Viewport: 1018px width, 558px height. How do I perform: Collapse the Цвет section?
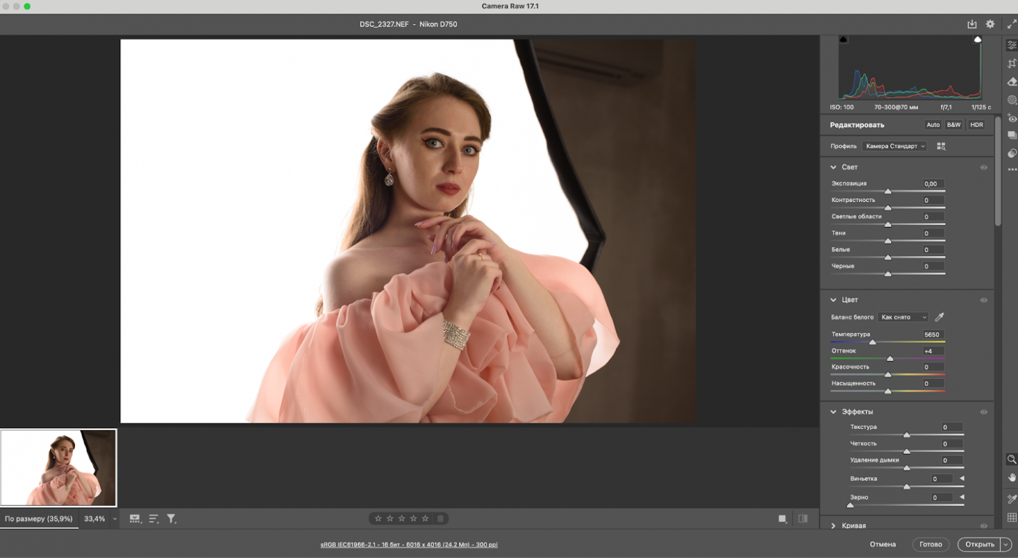click(833, 300)
